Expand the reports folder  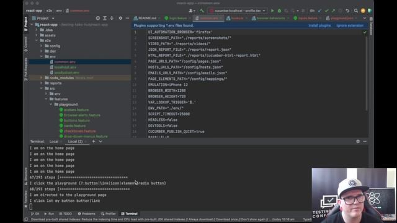pos(42,83)
